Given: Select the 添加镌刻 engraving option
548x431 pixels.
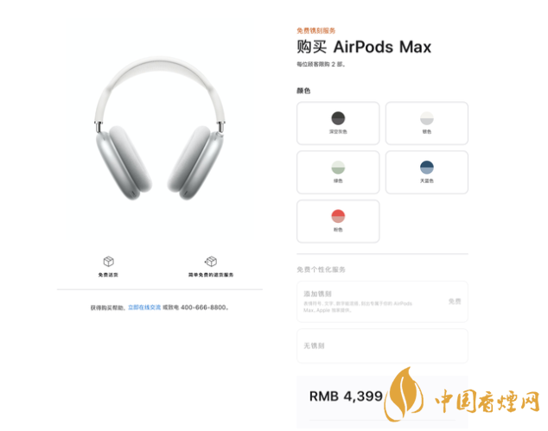Looking at the screenshot, I should (382, 301).
